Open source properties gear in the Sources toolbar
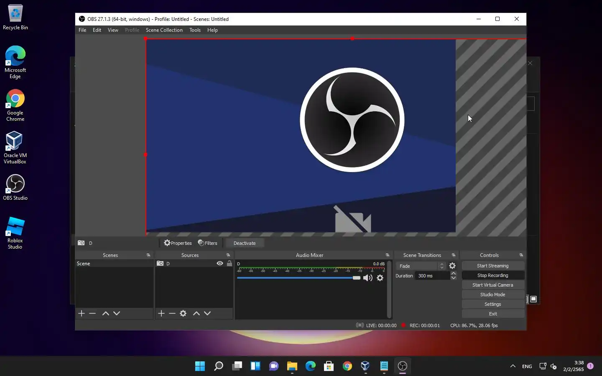Screen dimensions: 602x376 183,313
